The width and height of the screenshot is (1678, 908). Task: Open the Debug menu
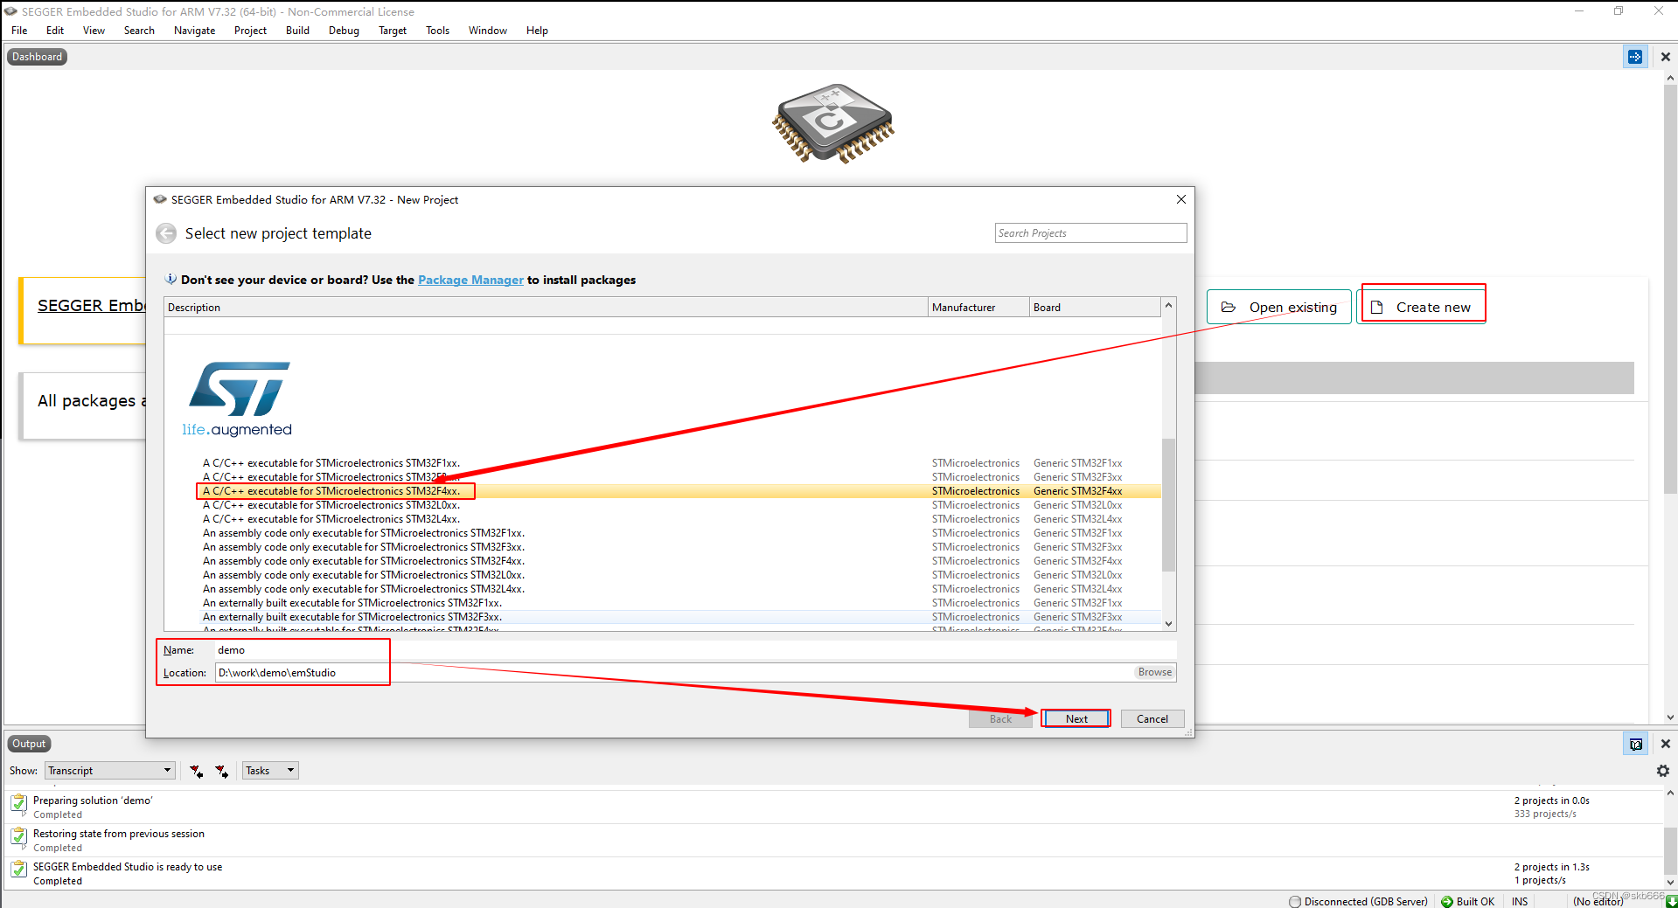[x=343, y=31]
